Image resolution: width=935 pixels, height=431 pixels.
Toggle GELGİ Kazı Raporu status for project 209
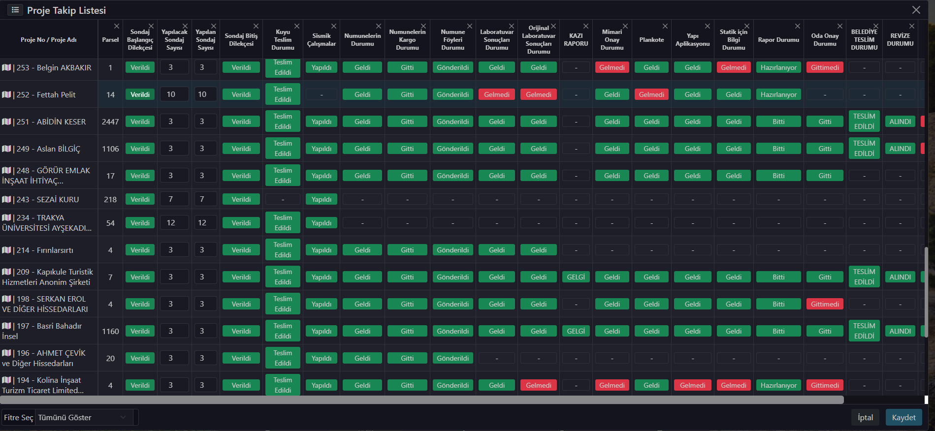coord(576,277)
